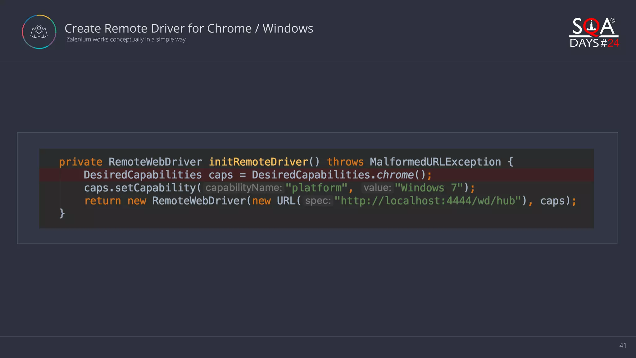Click the italic chrome() method call
Screen dimensions: 636x358
(395, 175)
